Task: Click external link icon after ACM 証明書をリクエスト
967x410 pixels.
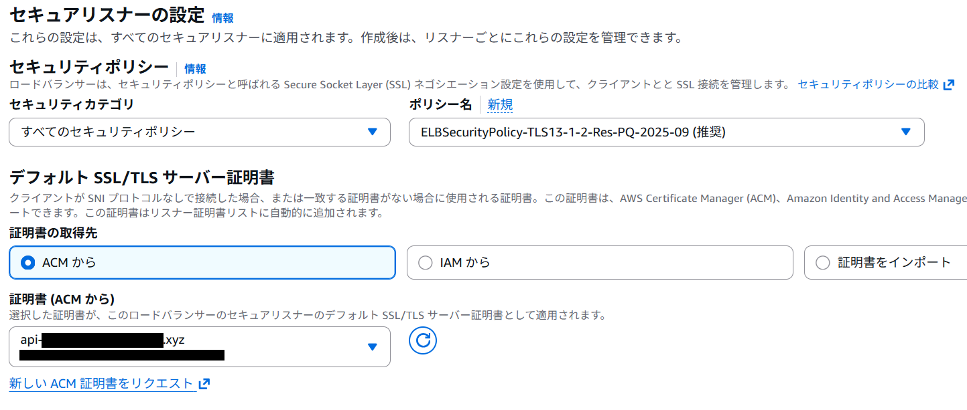Action: (x=203, y=384)
